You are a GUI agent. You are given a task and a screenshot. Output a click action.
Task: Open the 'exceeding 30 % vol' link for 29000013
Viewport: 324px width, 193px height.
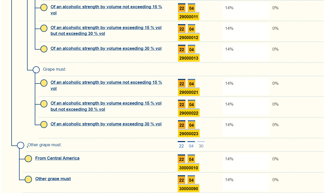106,49
